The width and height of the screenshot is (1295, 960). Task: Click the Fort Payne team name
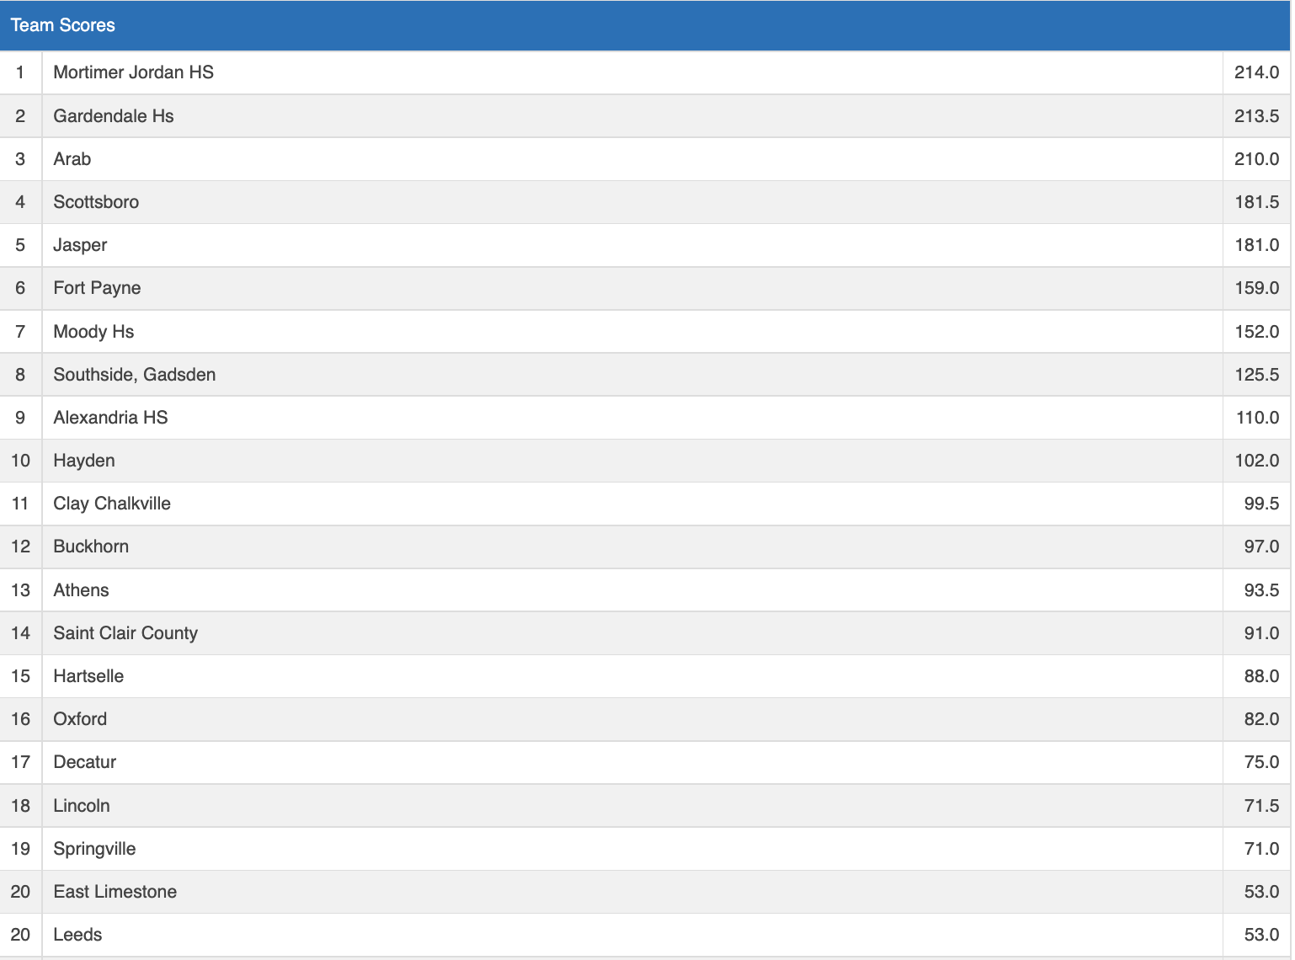[97, 288]
